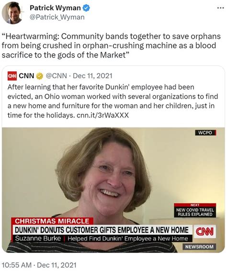Open the quoted tweet video thumbnail
Screen dimensions: 227x271
point(113,190)
